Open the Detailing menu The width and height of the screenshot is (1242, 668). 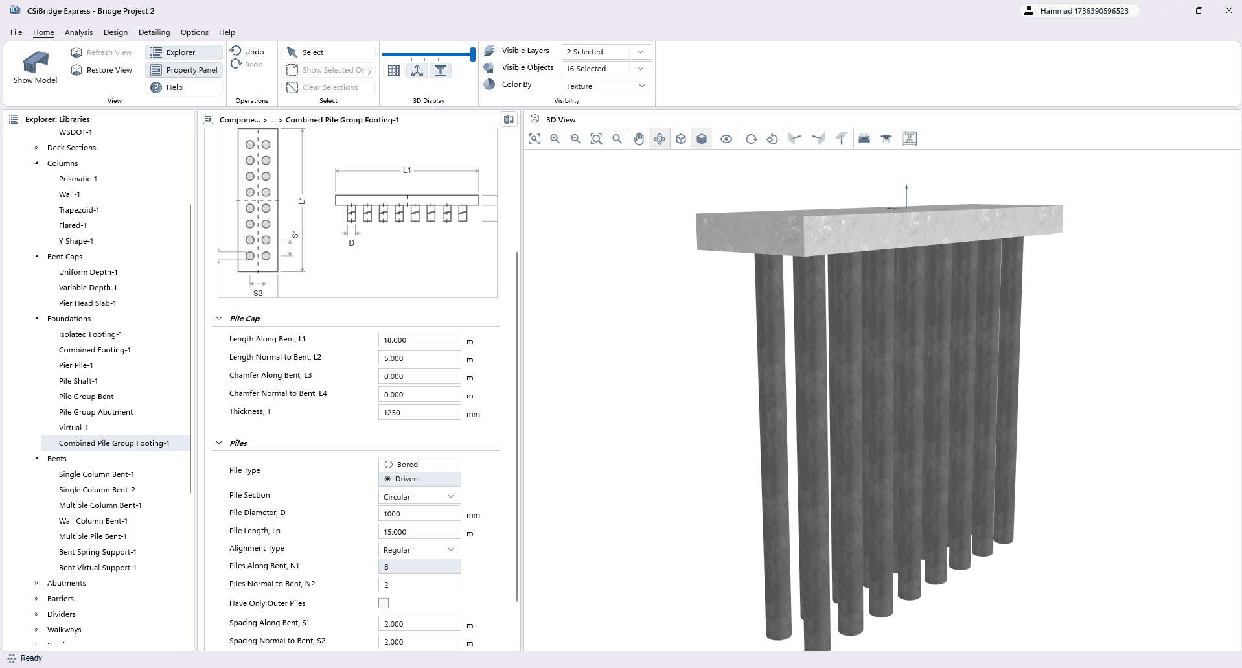point(154,32)
